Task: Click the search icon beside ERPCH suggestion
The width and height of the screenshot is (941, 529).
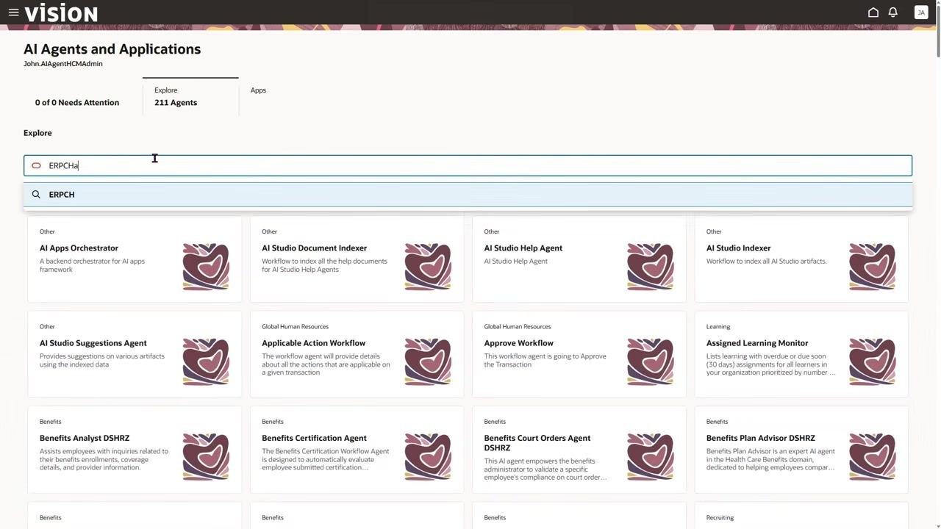Action: tap(36, 195)
